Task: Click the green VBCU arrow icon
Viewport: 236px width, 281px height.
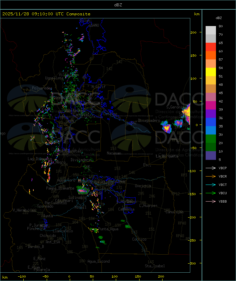Action: [x=211, y=193]
